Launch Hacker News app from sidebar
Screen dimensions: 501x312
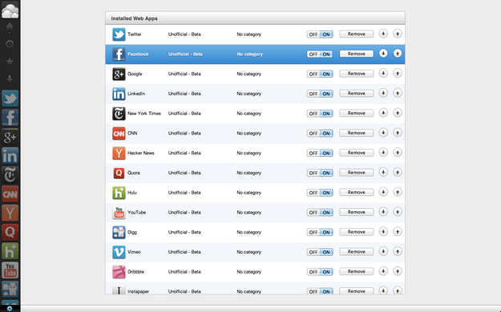pos(10,213)
